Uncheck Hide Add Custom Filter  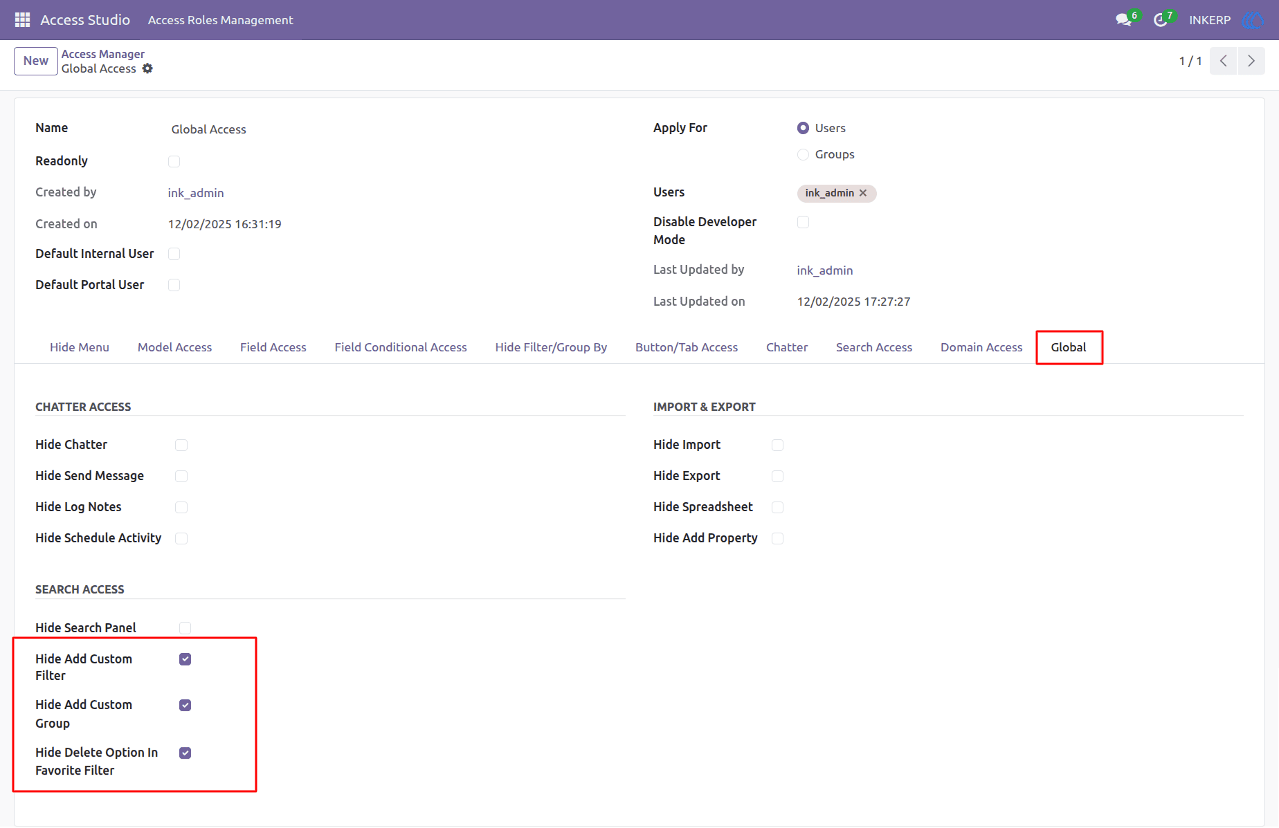(185, 659)
